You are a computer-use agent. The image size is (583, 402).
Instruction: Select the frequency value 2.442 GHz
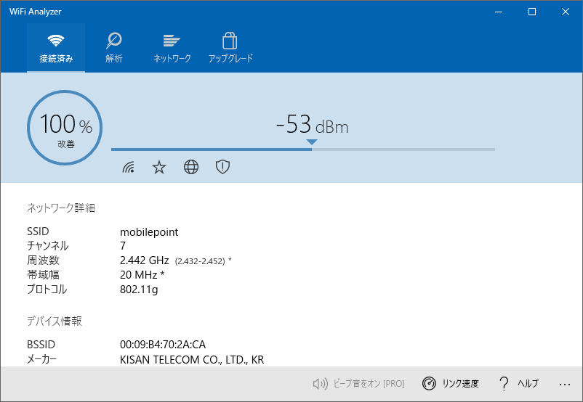coord(144,261)
